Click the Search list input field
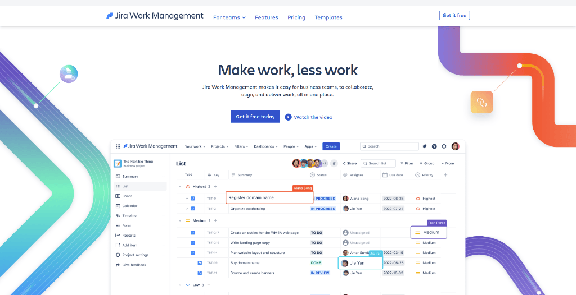The image size is (576, 295). point(378,163)
